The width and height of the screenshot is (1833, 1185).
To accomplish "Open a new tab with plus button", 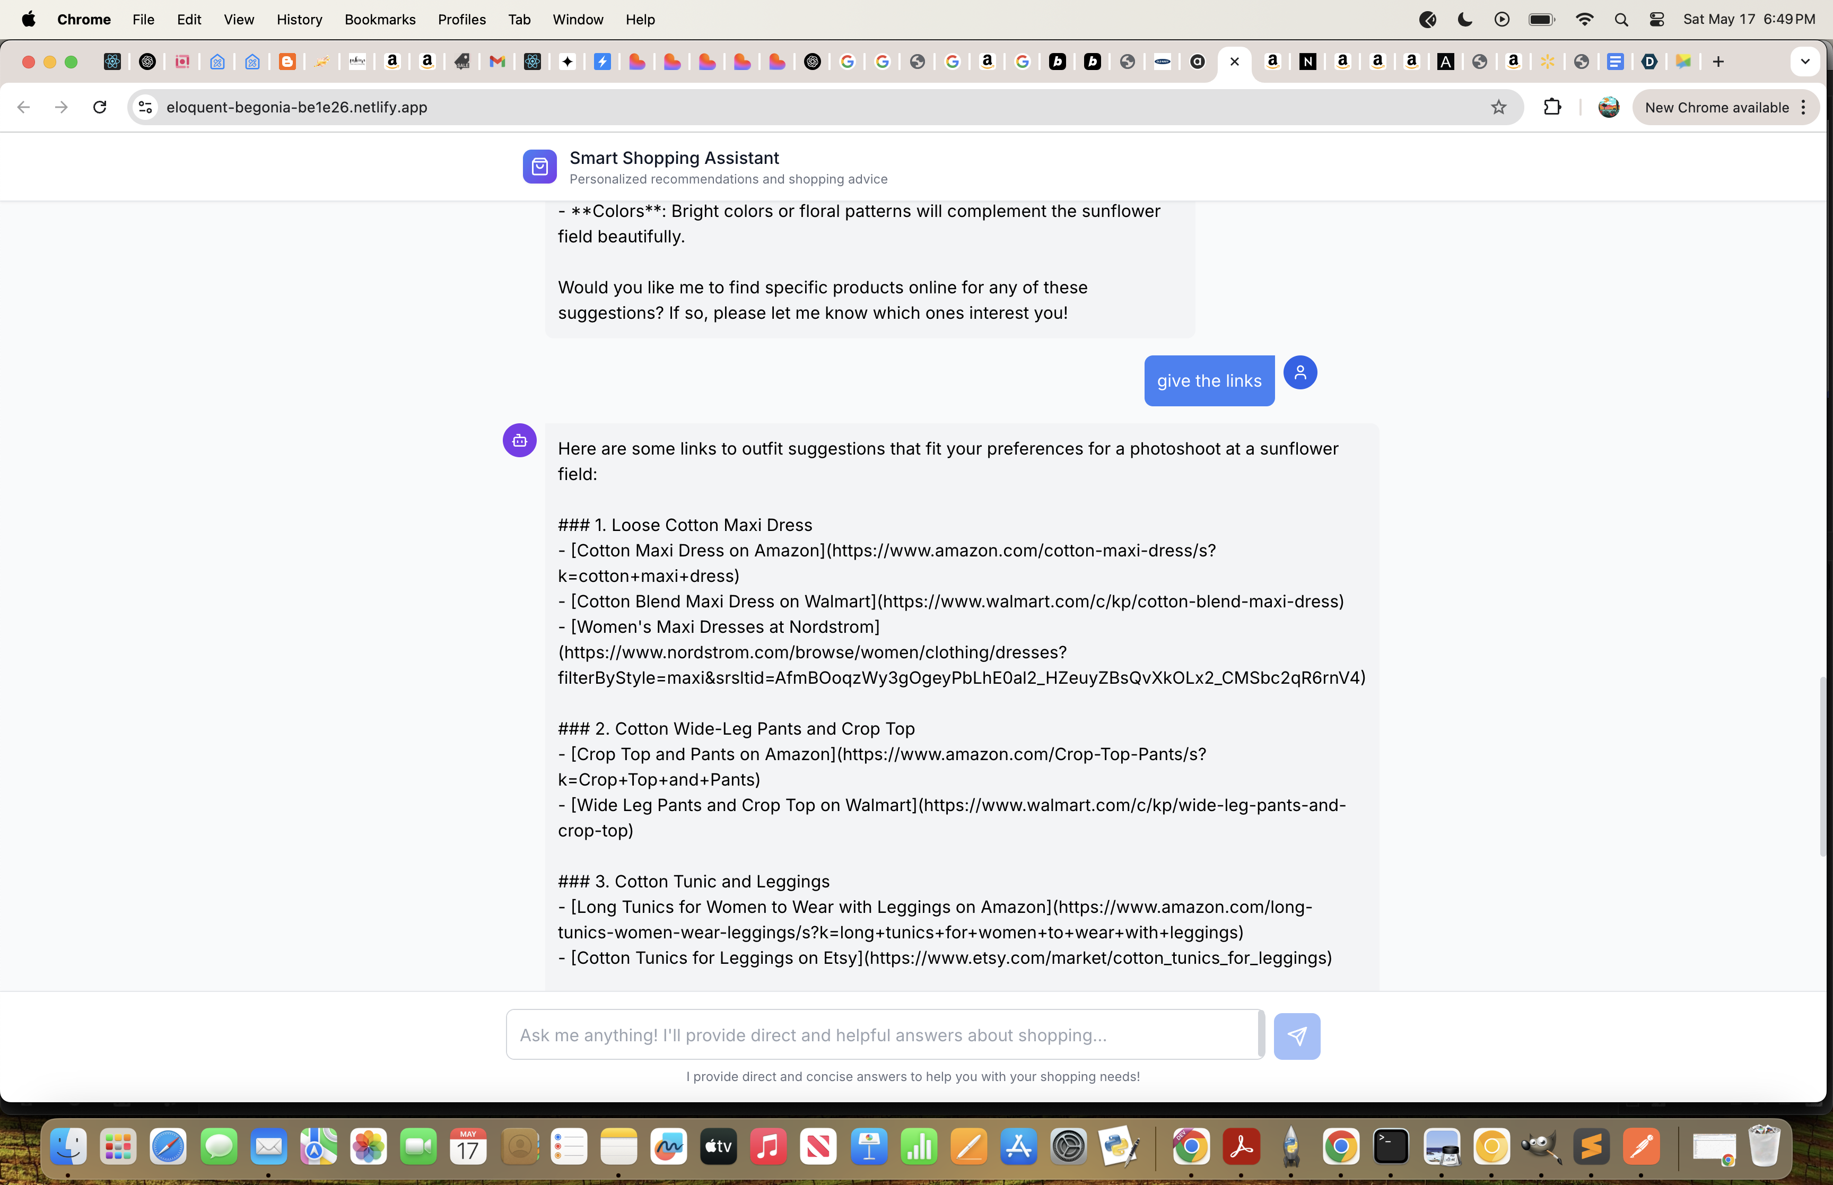I will (1717, 62).
